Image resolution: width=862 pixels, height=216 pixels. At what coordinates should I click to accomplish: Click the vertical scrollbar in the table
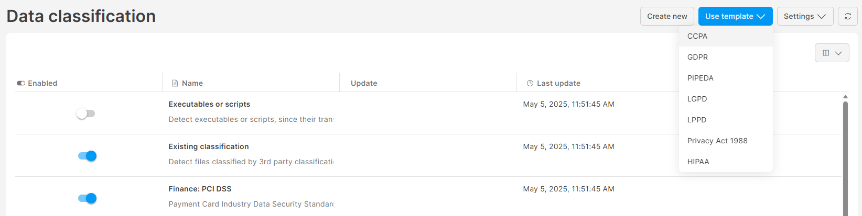click(845, 157)
